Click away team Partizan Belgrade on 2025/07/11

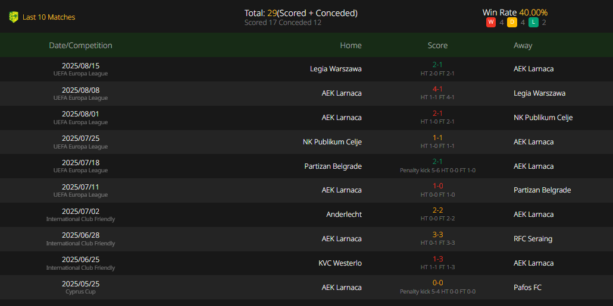coord(542,190)
